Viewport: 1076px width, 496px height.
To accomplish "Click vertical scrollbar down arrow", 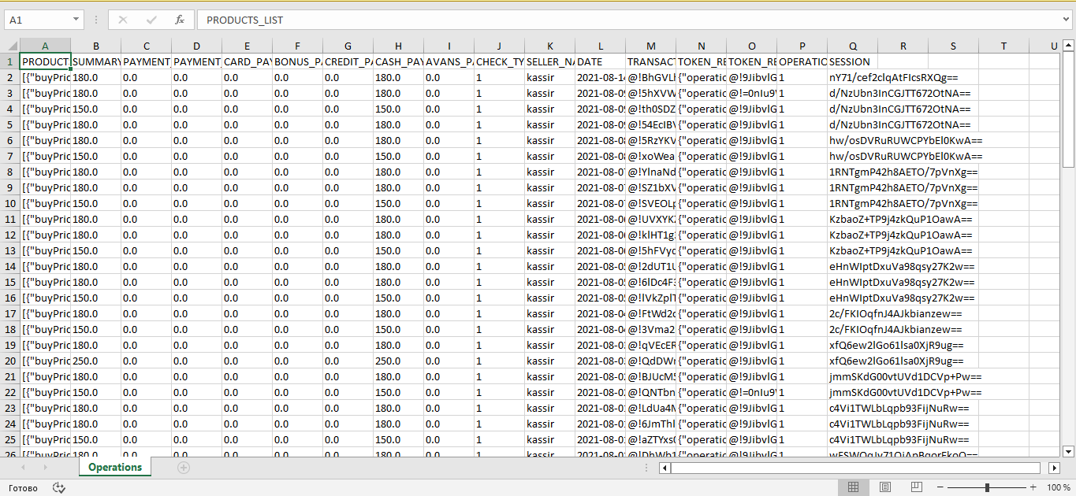I will 1069,451.
